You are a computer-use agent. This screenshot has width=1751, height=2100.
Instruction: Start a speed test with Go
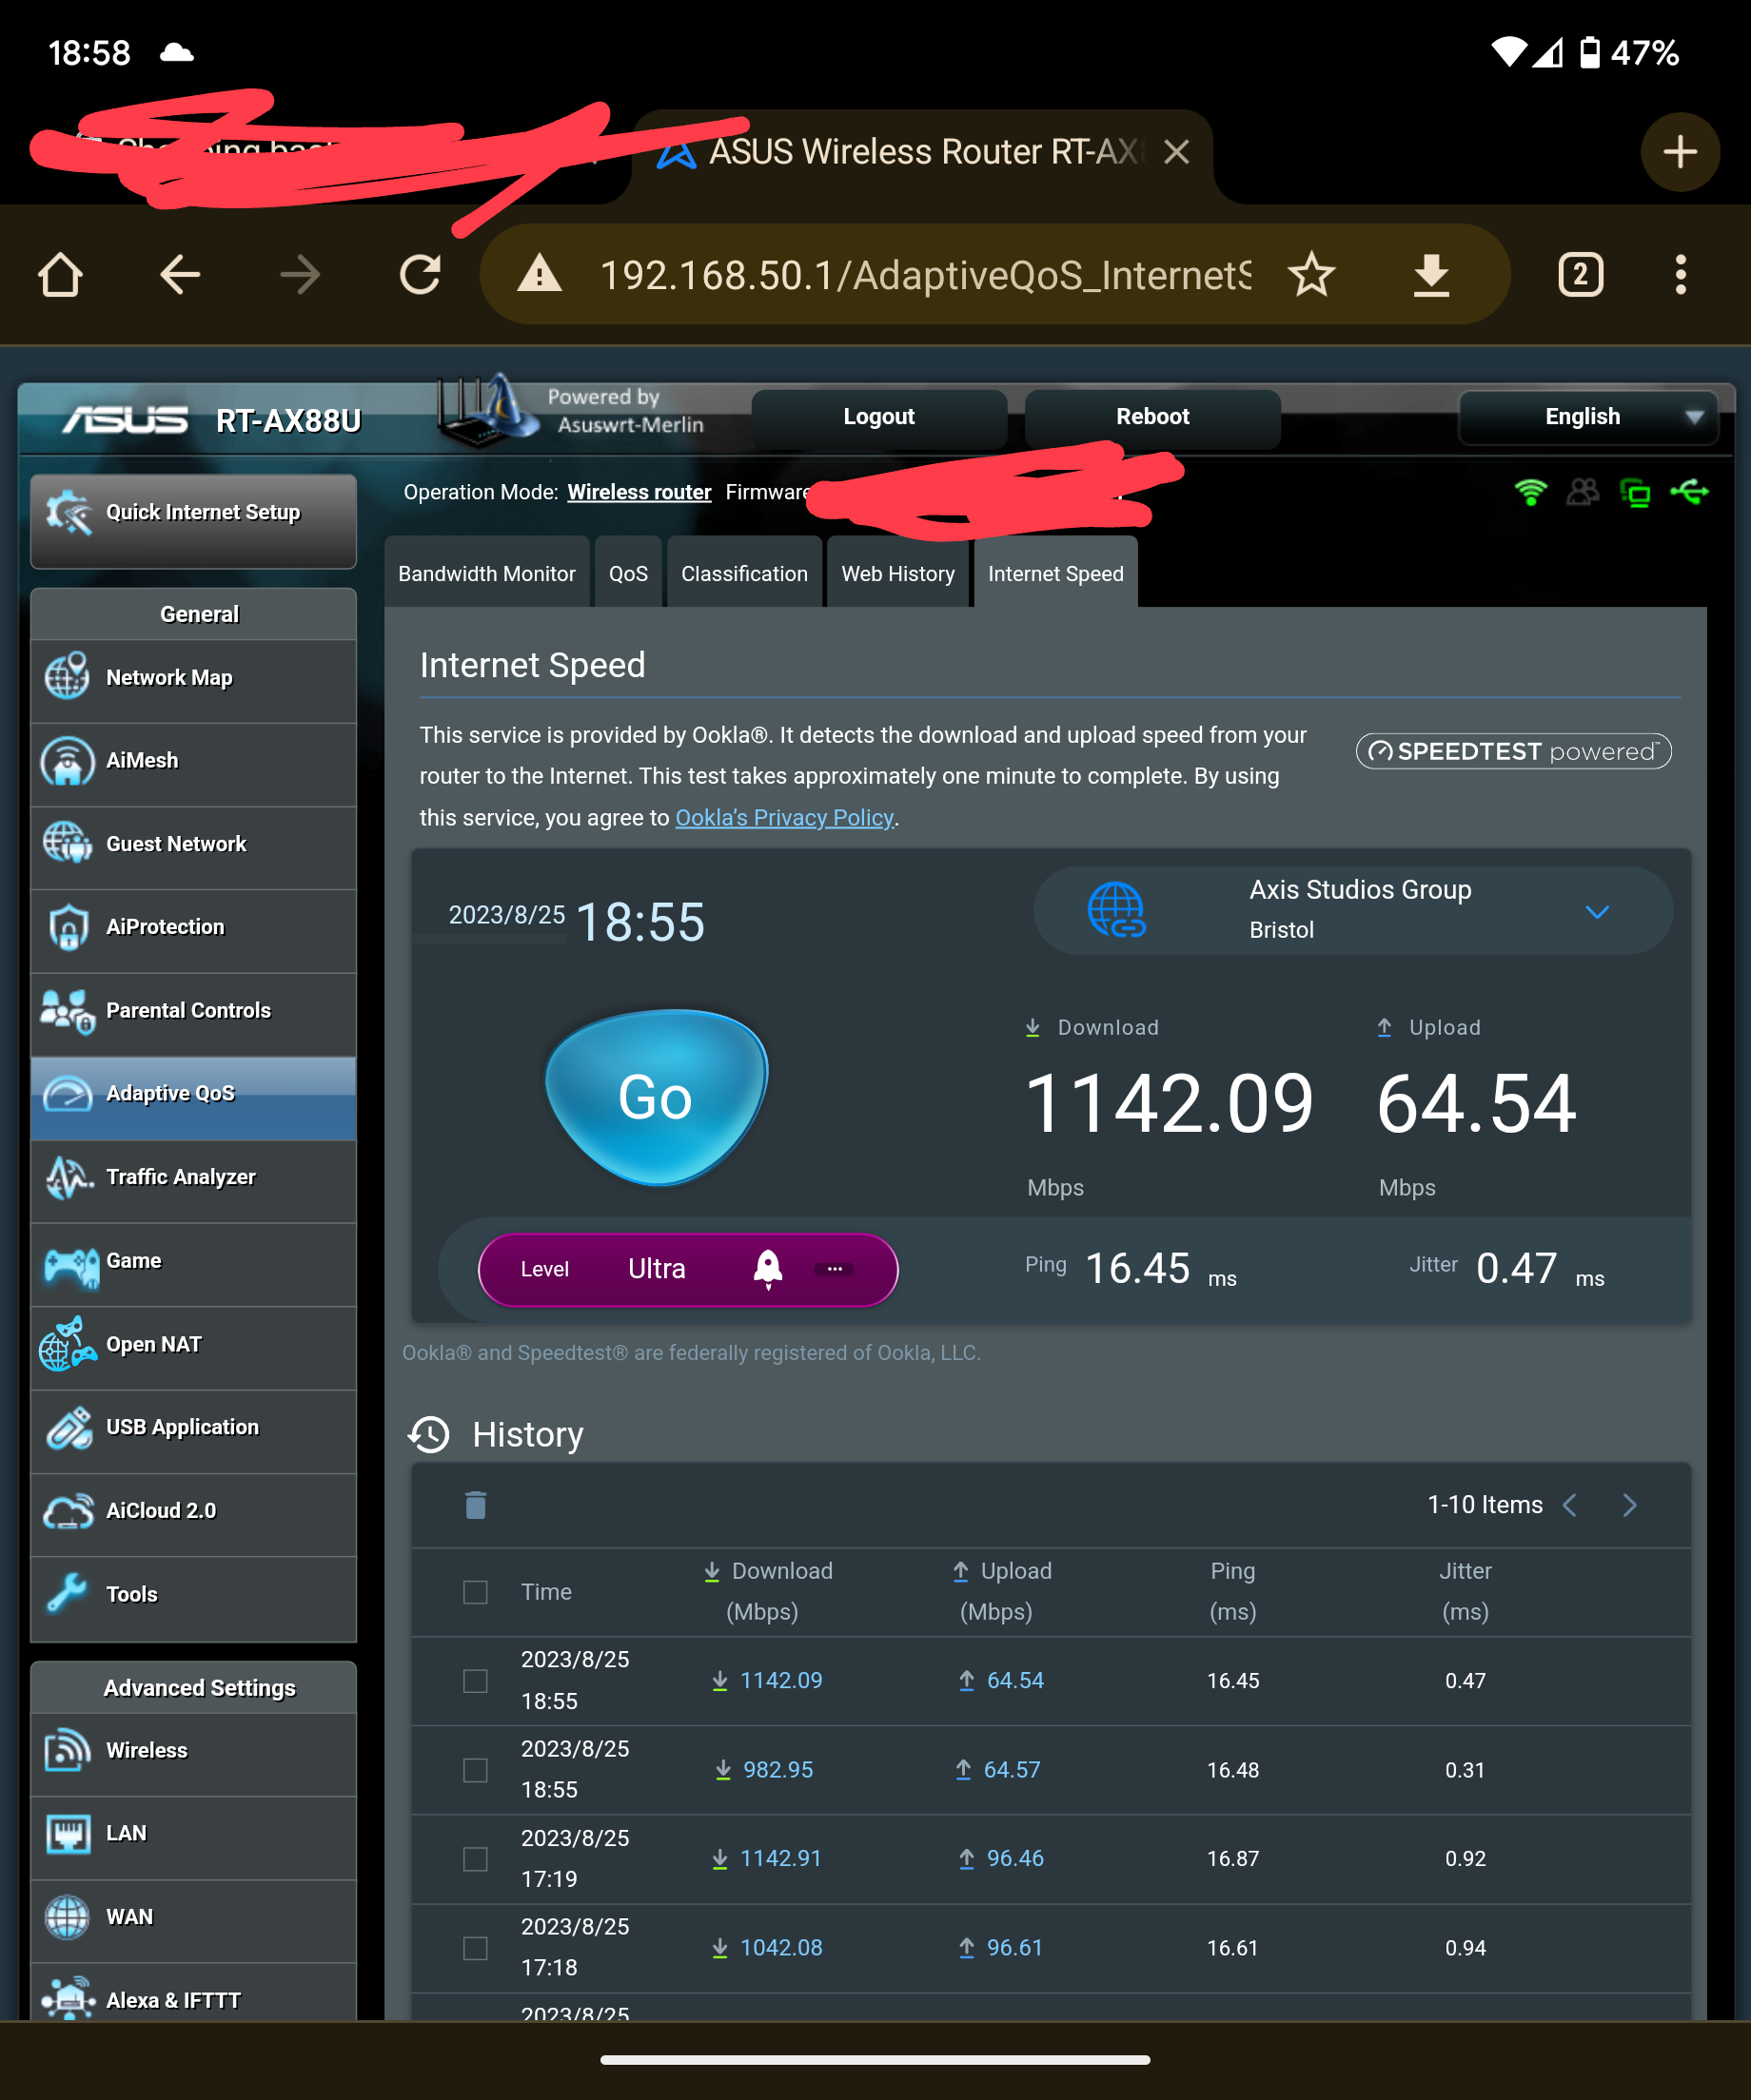point(657,1097)
